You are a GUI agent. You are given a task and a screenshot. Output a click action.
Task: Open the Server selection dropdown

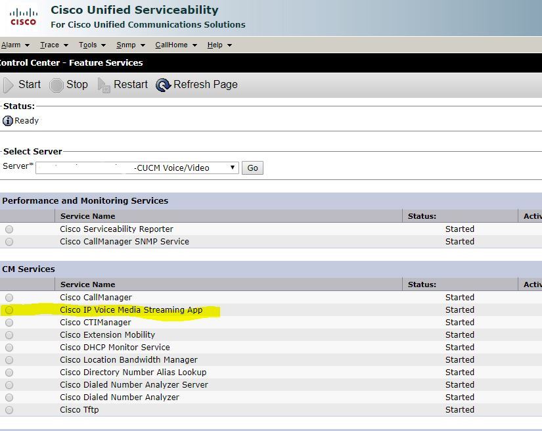click(233, 168)
